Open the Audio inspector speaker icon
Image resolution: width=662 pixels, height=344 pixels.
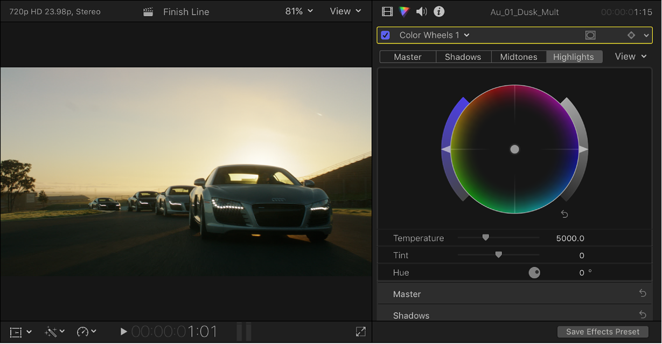point(421,11)
